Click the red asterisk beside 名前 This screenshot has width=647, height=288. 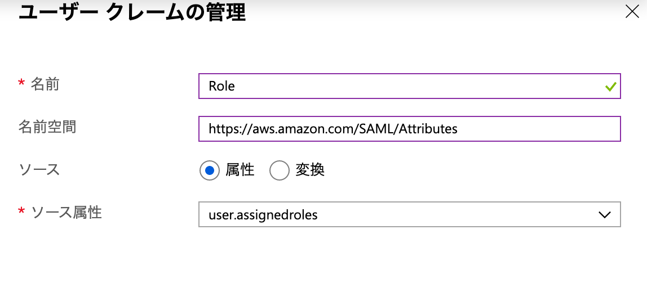click(x=21, y=84)
